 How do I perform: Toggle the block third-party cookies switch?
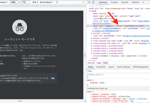pyautogui.click(x=53, y=78)
